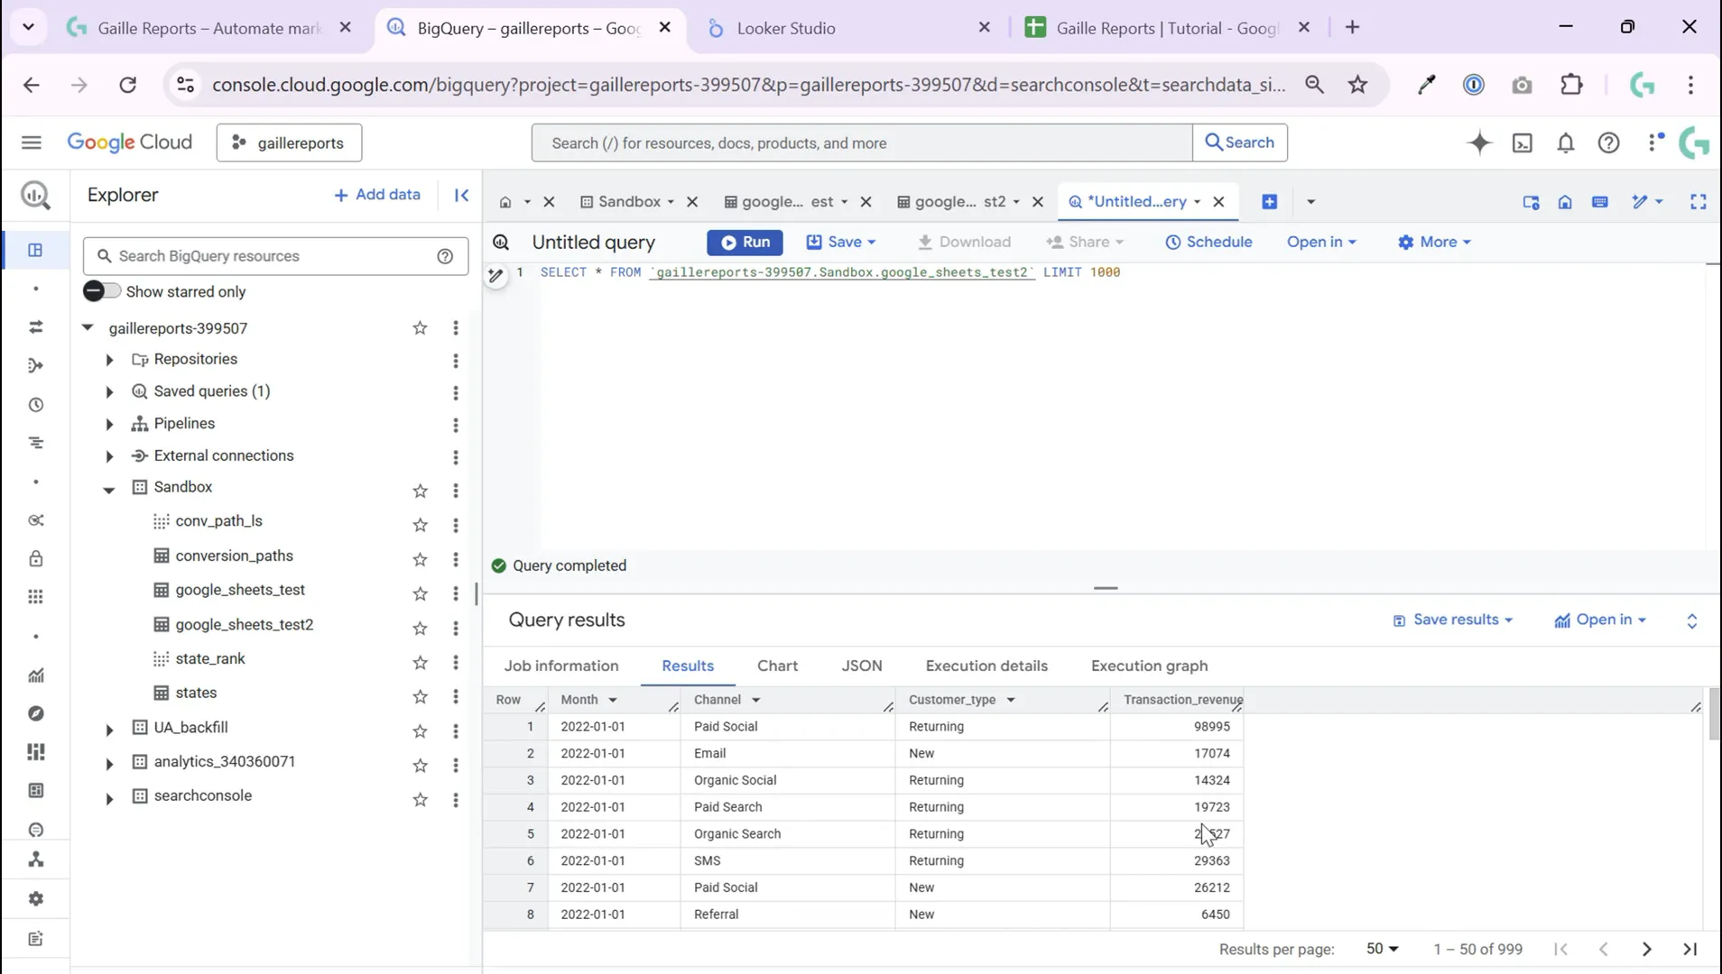Star the Sandbox dataset

pyautogui.click(x=420, y=491)
